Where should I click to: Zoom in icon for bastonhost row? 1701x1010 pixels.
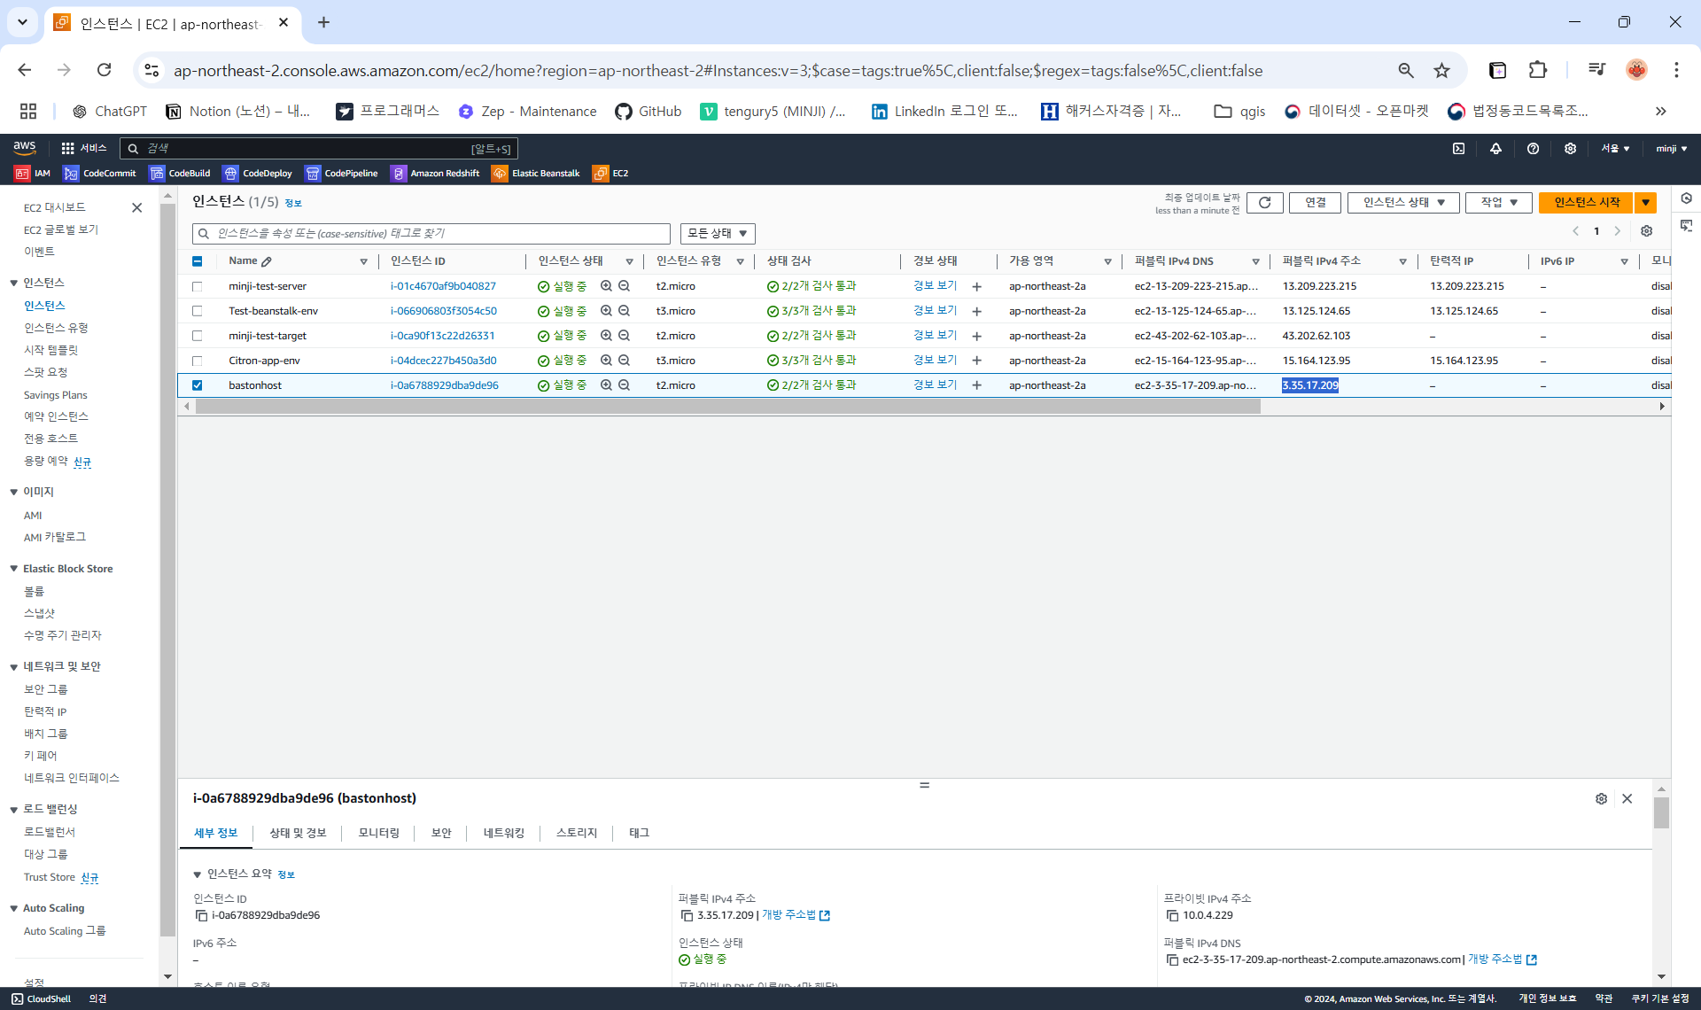[x=606, y=385]
